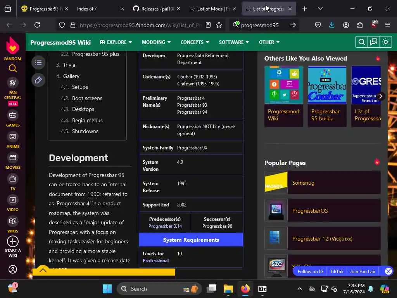Open File Explorer from the taskbar
The width and height of the screenshot is (397, 298).
coord(228,289)
